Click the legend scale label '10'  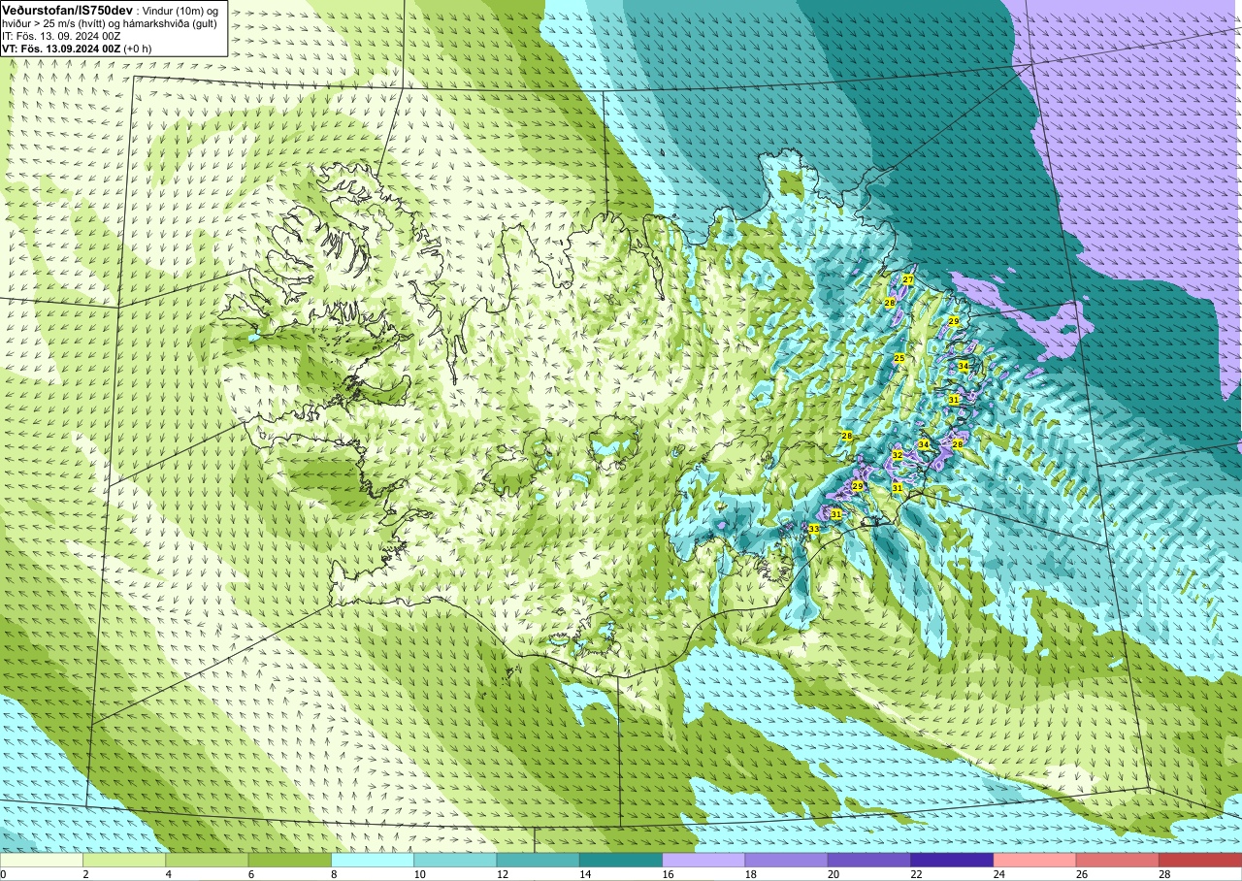[x=420, y=874]
